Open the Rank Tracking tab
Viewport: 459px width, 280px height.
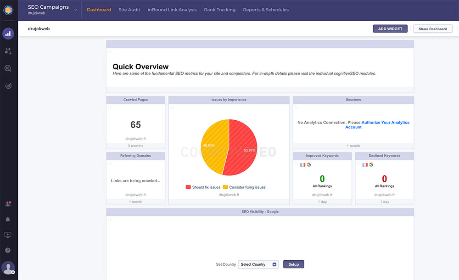coord(220,10)
